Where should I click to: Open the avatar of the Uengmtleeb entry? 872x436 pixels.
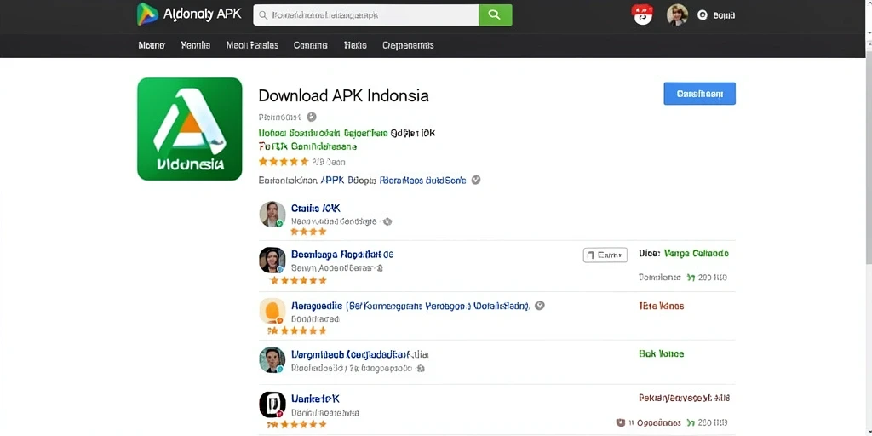[272, 360]
